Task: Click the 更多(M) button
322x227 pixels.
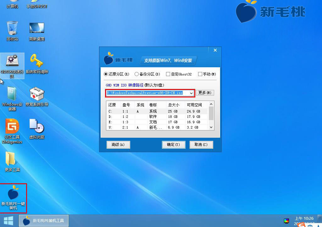Action: click(x=205, y=93)
